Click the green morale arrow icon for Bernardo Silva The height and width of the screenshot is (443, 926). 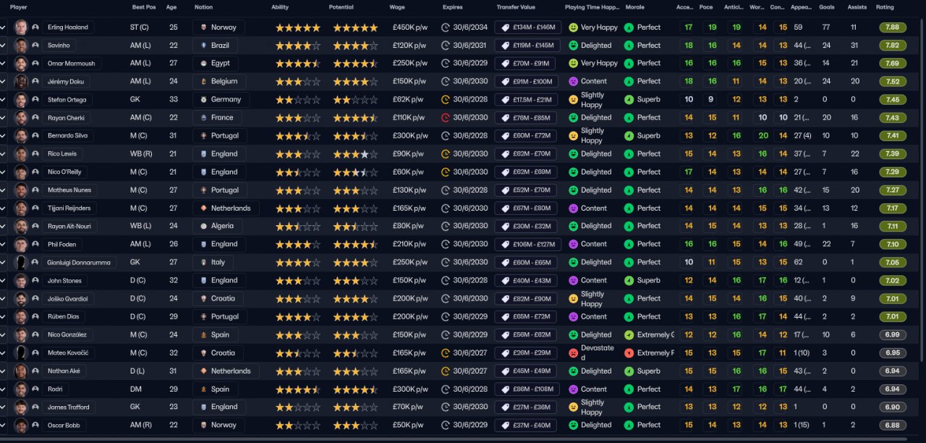[629, 136]
